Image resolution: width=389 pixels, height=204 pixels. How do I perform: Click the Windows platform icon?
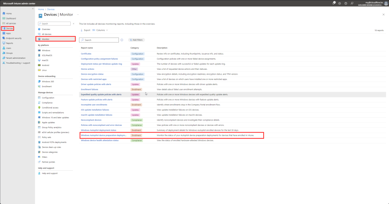coord(39,50)
